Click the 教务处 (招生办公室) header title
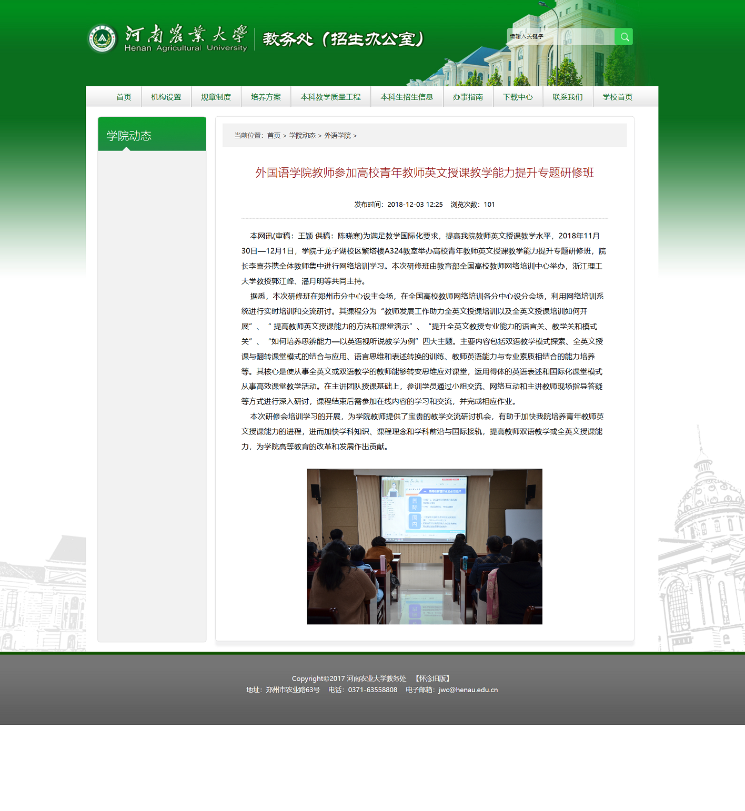 343,39
